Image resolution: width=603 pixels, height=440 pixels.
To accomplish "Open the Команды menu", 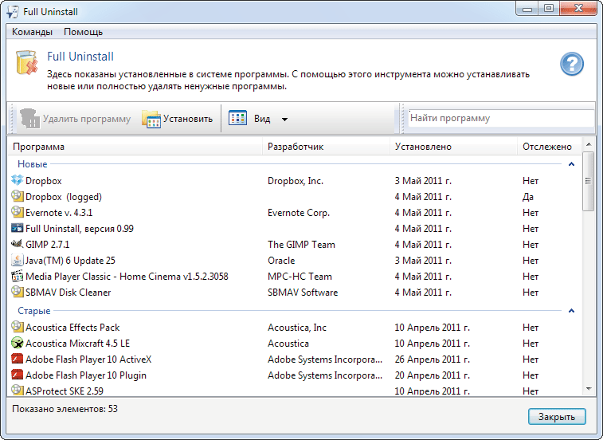I will tap(32, 32).
